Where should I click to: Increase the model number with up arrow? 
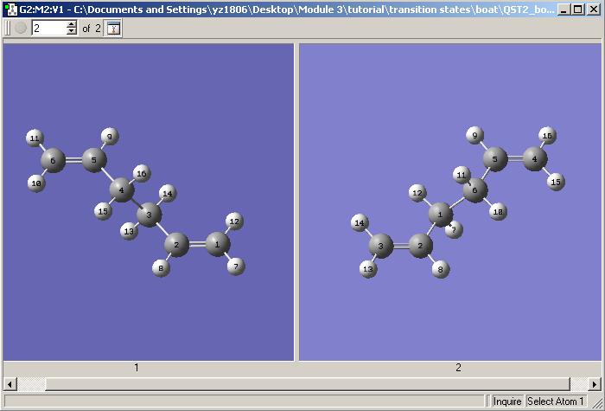pyautogui.click(x=72, y=24)
